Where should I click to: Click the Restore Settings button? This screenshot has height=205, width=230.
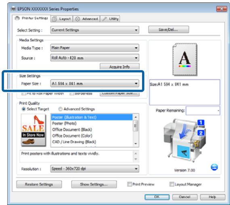tap(39, 184)
